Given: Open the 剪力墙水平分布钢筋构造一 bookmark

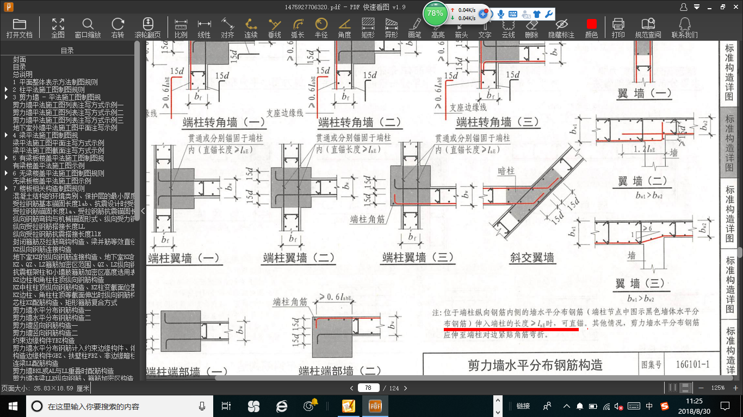Looking at the screenshot, I should (52, 309).
